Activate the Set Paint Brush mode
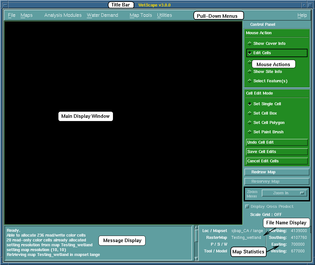Screen dimensions: 315x265 [x=249, y=132]
